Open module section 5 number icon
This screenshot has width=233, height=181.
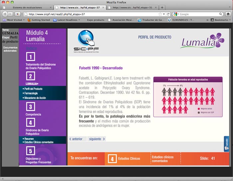pyautogui.click(x=31, y=151)
